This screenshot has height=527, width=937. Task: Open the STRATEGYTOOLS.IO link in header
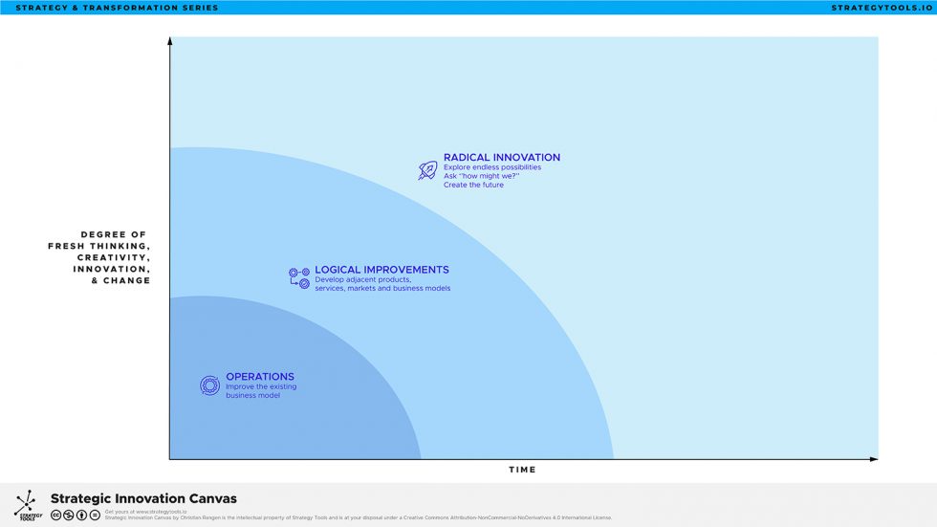pyautogui.click(x=882, y=8)
